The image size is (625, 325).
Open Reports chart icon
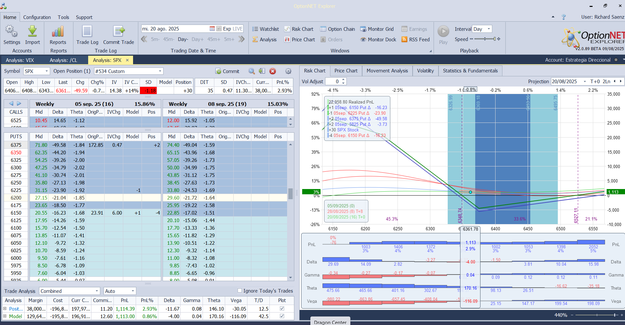[x=58, y=32]
